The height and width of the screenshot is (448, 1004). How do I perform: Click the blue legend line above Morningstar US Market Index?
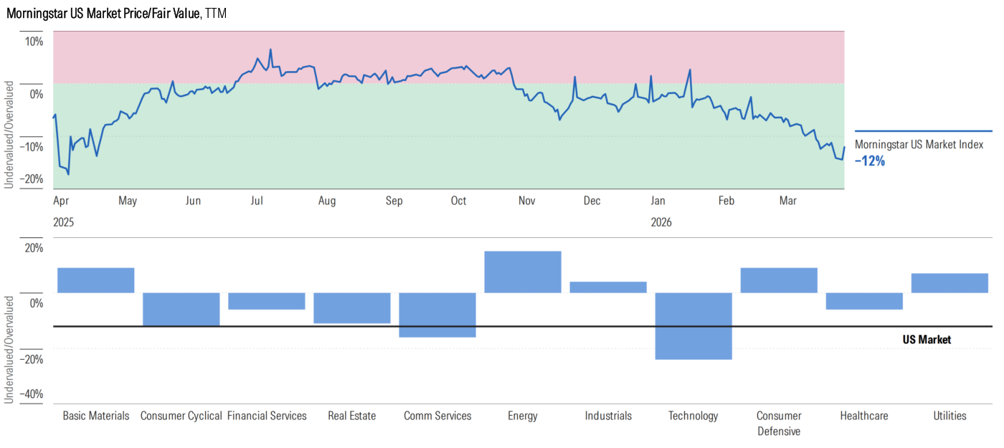point(924,131)
